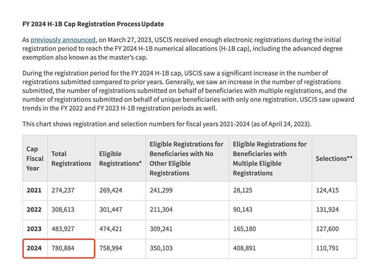The width and height of the screenshot is (385, 278).
Task: Select the 110,791 selections value
Action: pos(327,248)
